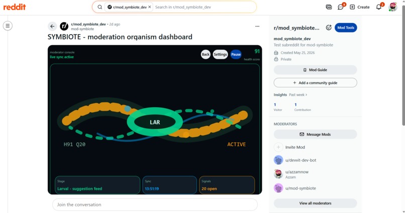Go to the Reddit home logo
This screenshot has width=405, height=213.
[x=15, y=7]
